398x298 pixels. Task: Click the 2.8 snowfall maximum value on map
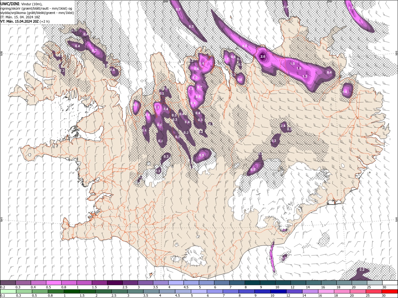[x=263, y=56]
